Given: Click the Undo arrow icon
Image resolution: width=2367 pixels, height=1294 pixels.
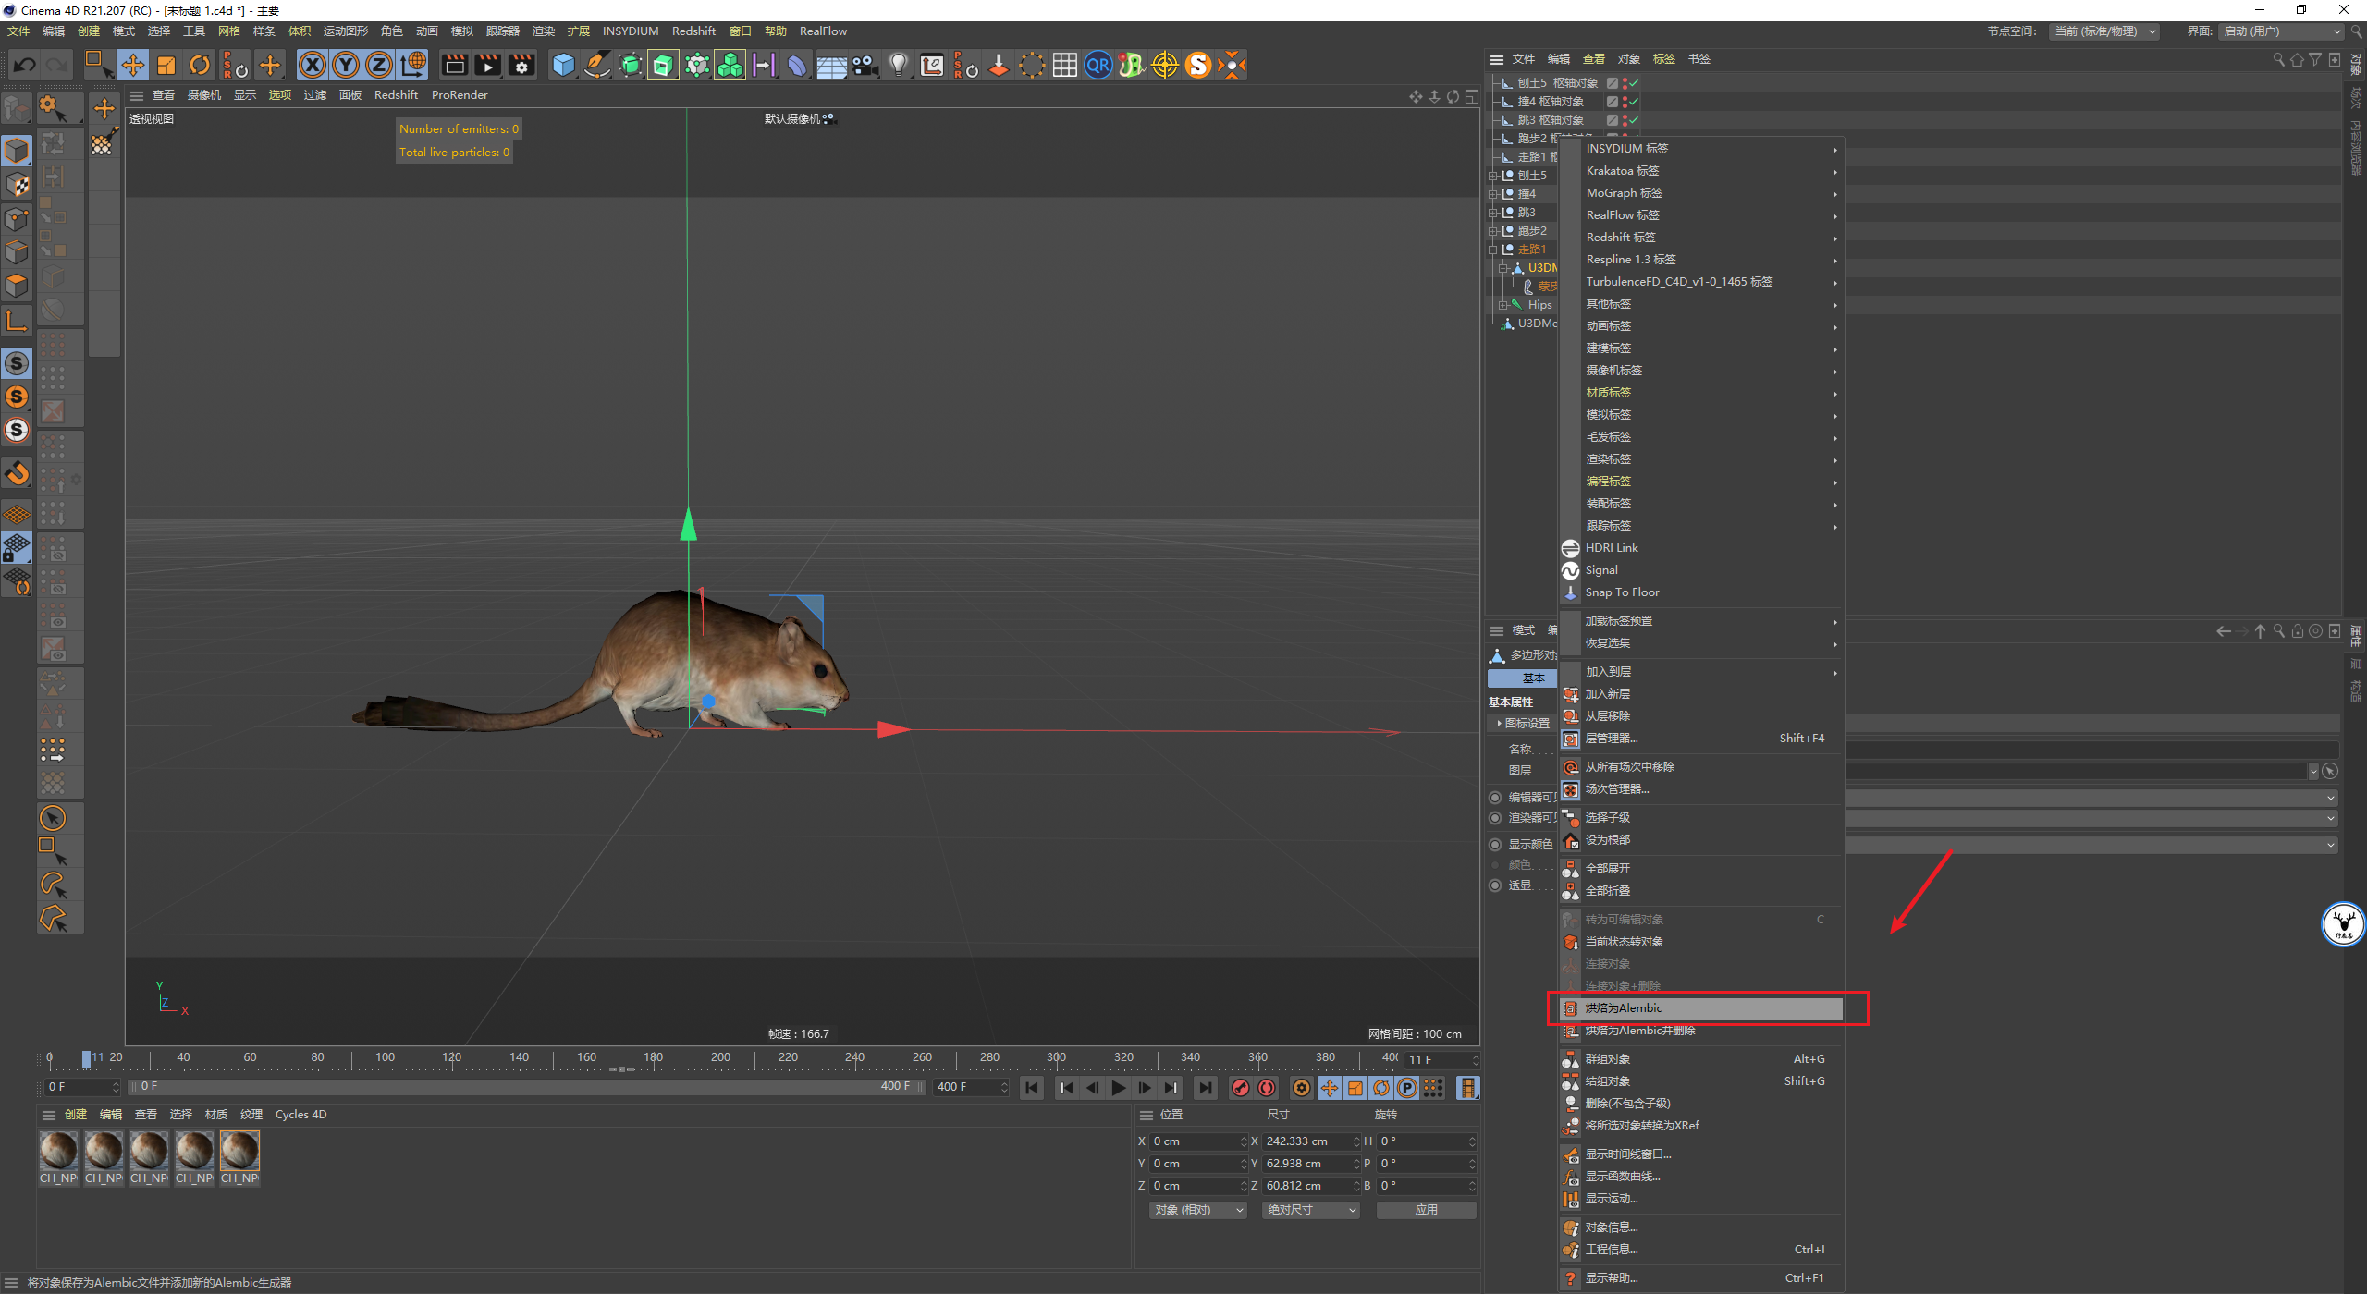Looking at the screenshot, I should coord(25,65).
